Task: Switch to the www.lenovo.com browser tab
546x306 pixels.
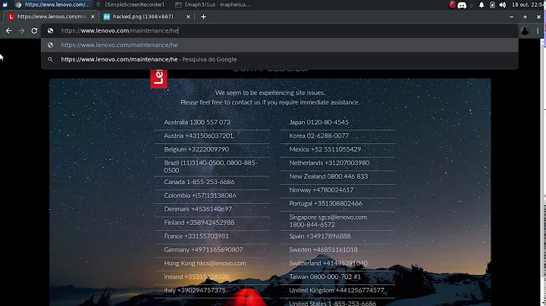Action: pos(52,17)
